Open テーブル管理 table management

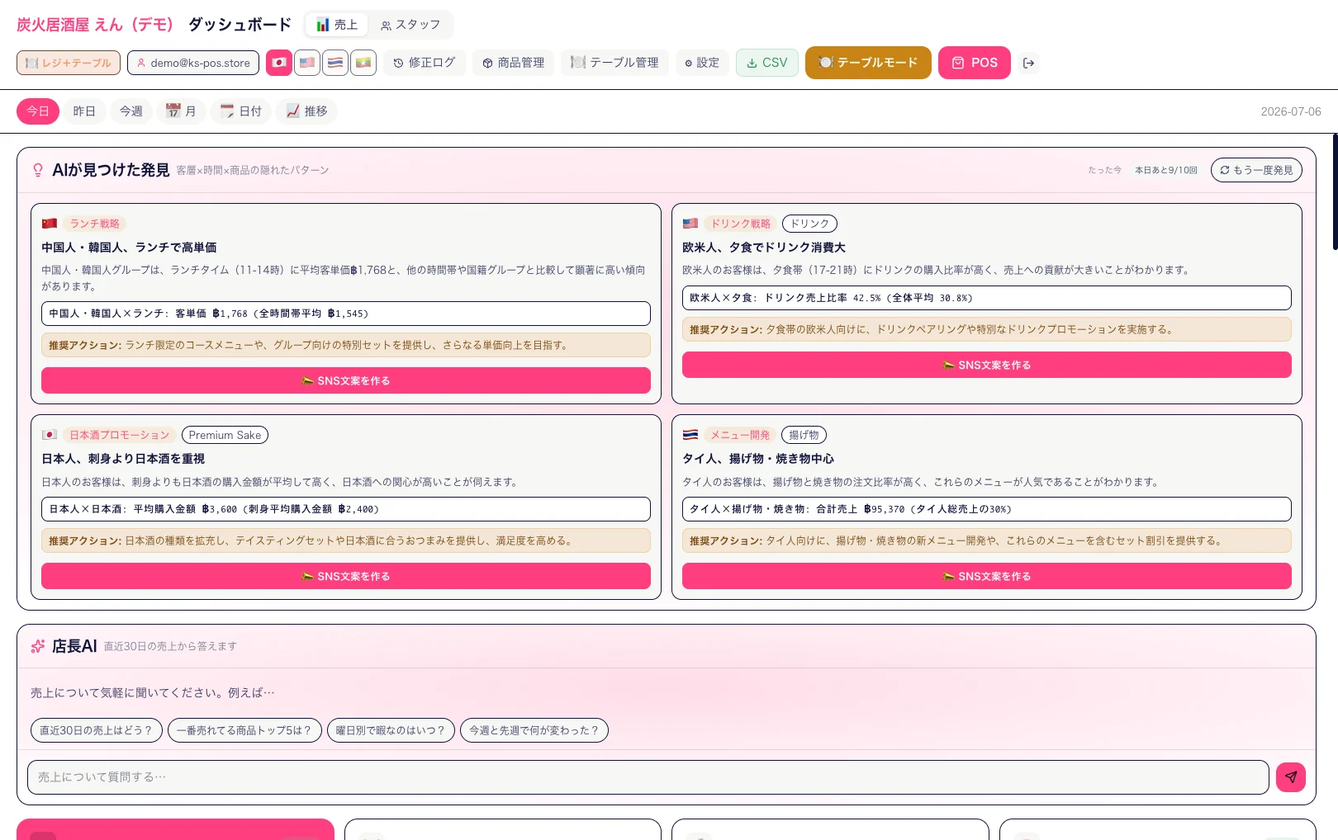614,63
